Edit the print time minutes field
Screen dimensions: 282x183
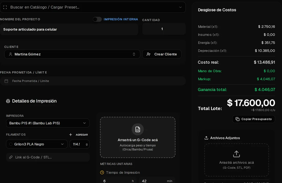click(x=157, y=180)
